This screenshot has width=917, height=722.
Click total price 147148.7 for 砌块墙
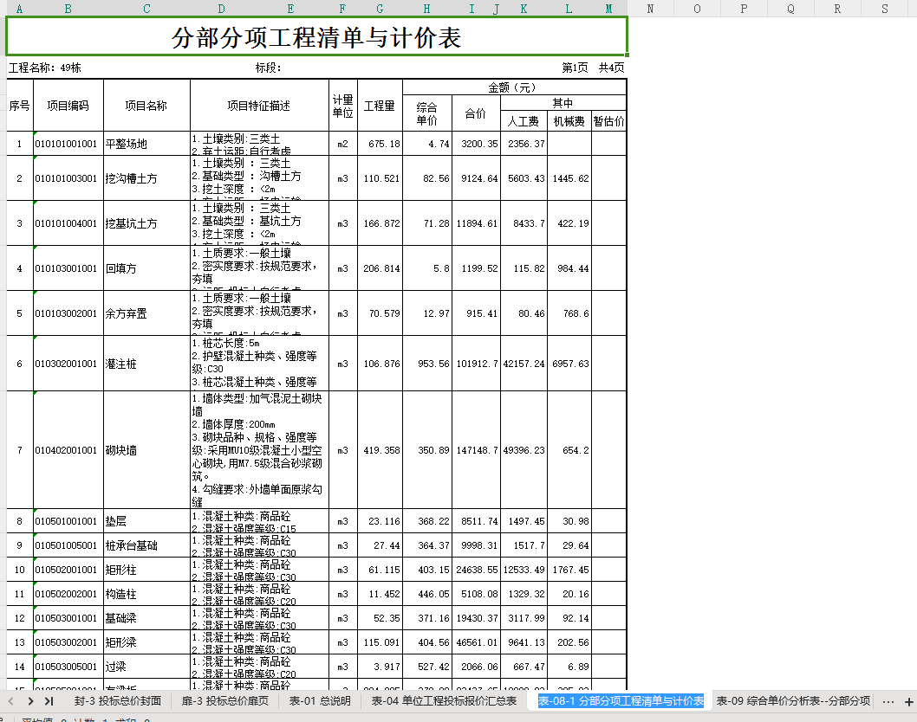pyautogui.click(x=476, y=450)
